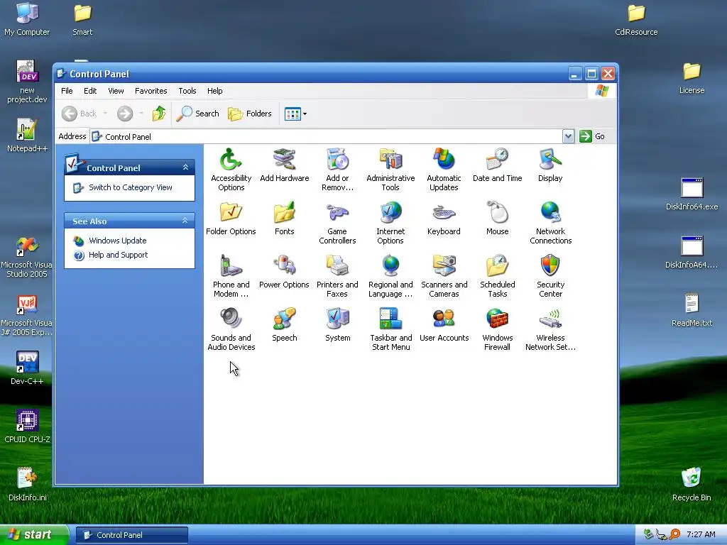Open Administrative Tools
Screen dimensions: 727x545
click(390, 169)
